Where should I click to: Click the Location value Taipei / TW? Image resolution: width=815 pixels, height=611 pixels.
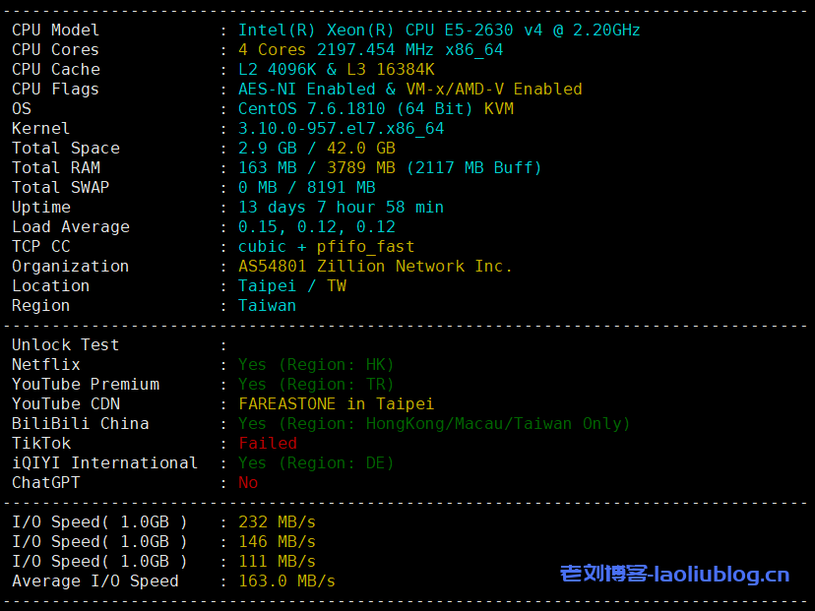(291, 286)
